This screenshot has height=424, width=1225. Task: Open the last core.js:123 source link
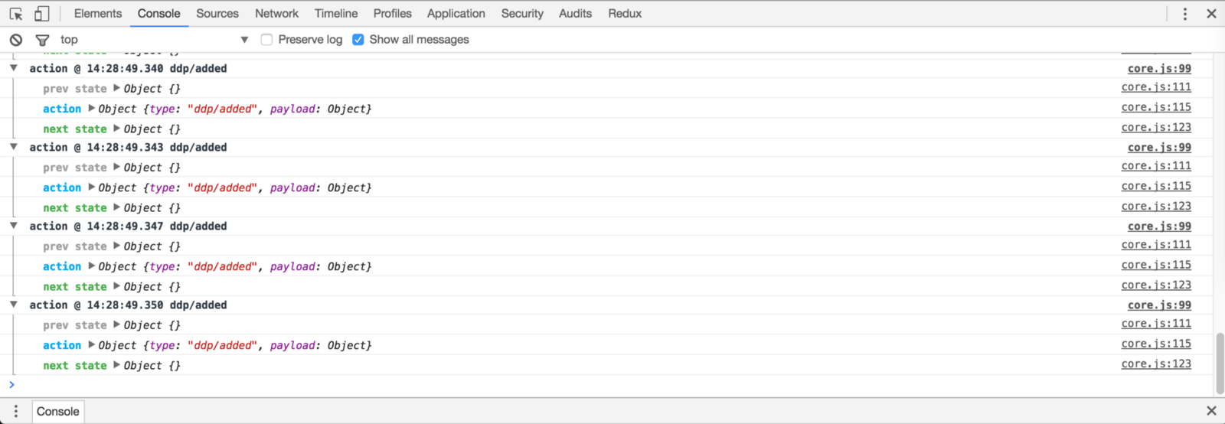tap(1156, 364)
